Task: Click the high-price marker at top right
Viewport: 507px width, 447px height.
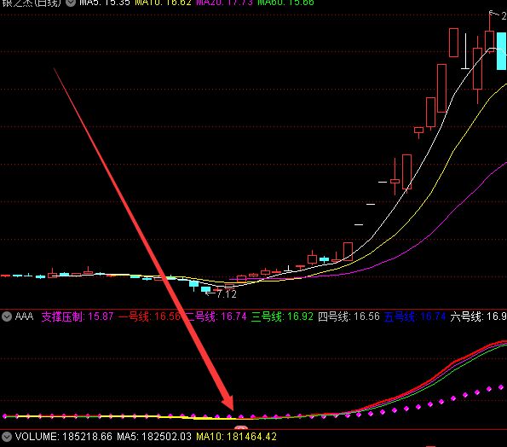Action: pos(498,15)
